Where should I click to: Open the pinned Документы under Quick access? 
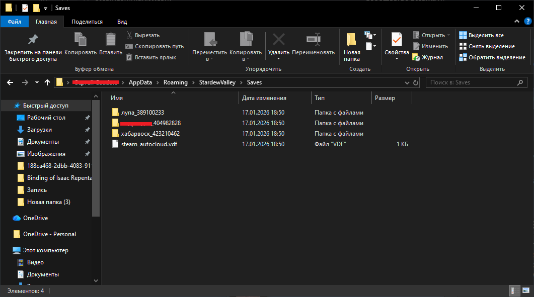pos(43,142)
